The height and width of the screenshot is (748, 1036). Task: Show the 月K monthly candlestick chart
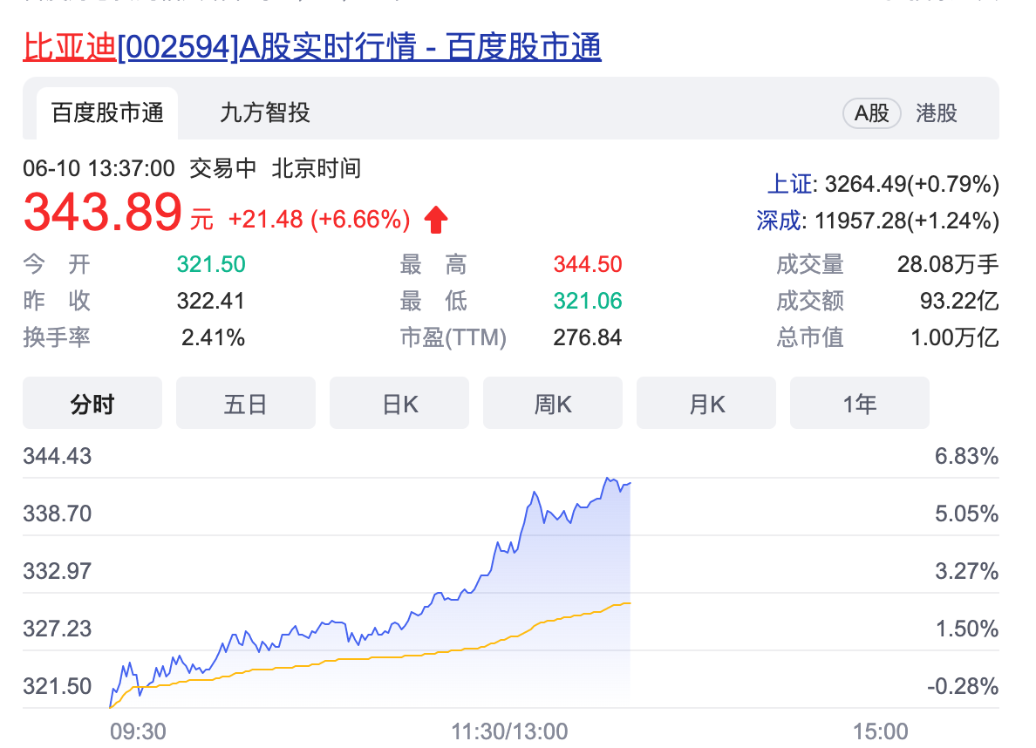[x=706, y=403]
